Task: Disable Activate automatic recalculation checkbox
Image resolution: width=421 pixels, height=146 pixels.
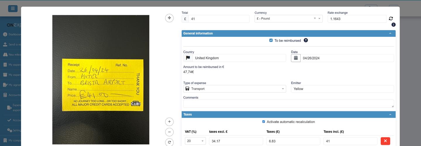Action: 264,122
